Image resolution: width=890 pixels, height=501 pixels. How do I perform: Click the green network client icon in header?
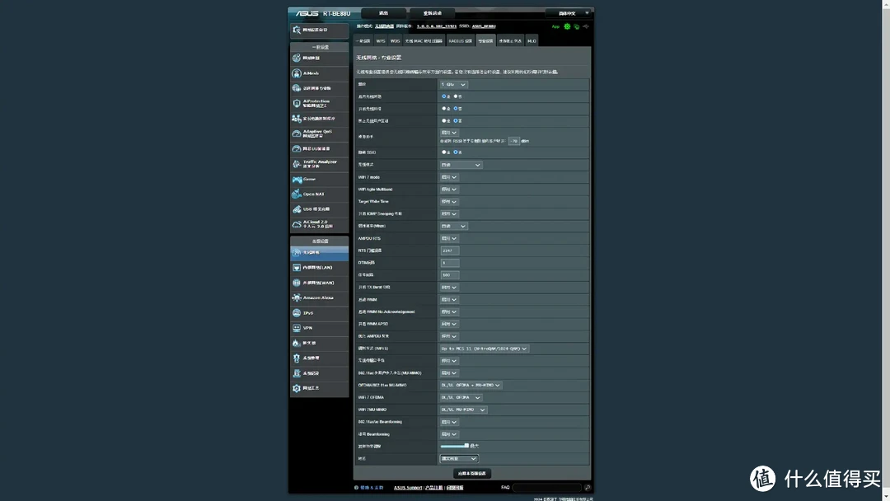(x=577, y=26)
